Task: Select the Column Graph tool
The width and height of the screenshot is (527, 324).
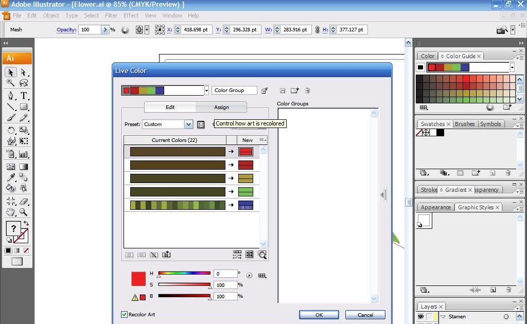Action: [23, 154]
